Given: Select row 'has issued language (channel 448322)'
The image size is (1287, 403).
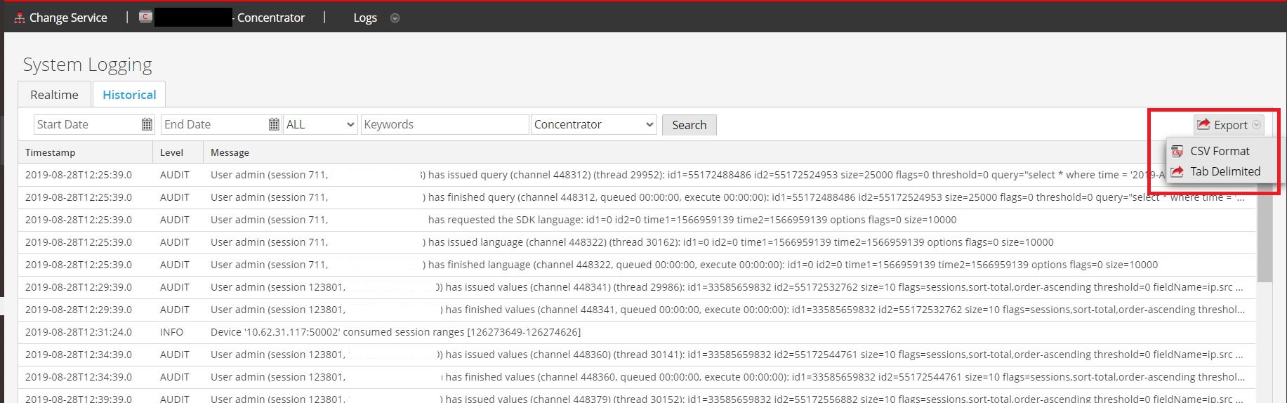Looking at the screenshot, I should click(637, 242).
